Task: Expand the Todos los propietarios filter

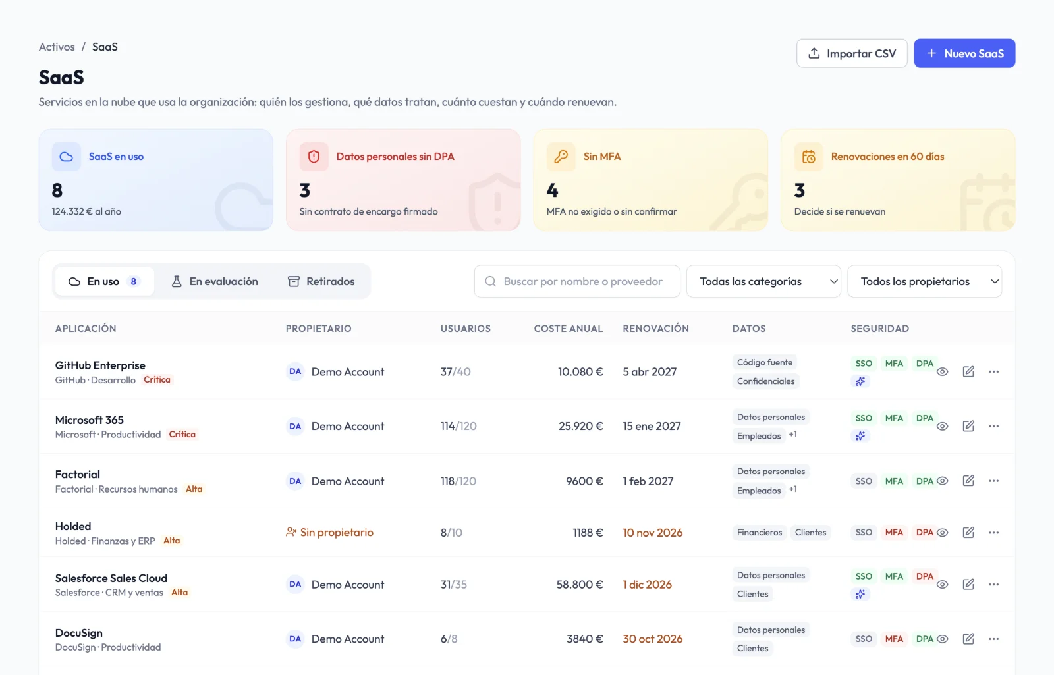Action: tap(924, 281)
